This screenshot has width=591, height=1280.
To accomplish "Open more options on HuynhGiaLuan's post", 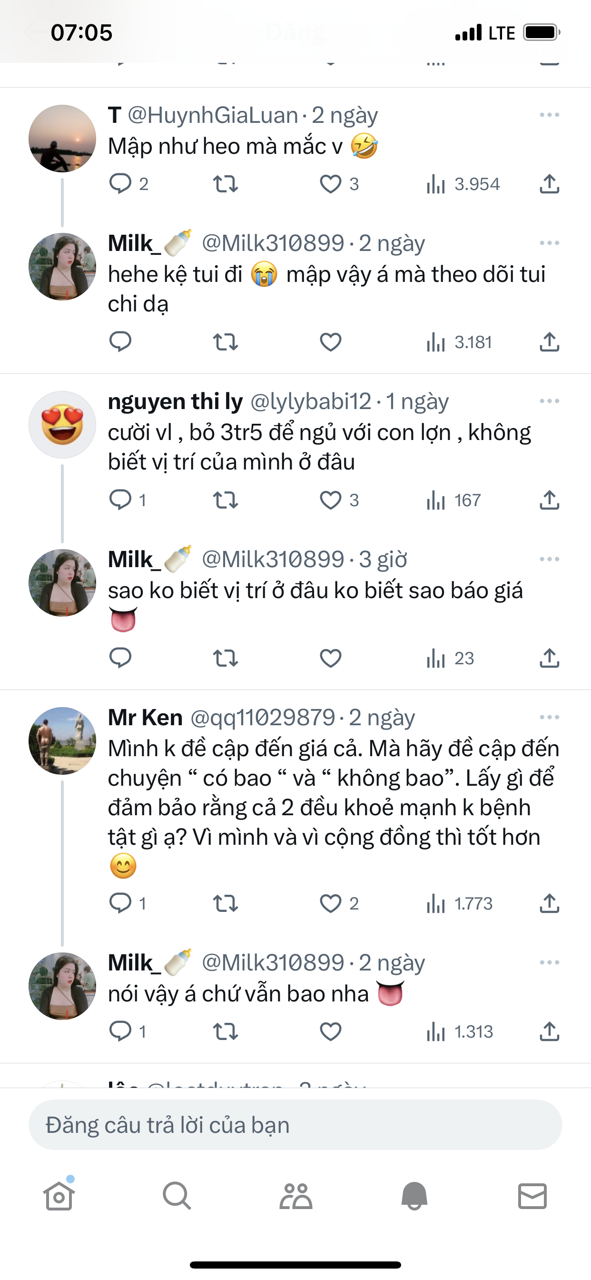I will pos(549,115).
